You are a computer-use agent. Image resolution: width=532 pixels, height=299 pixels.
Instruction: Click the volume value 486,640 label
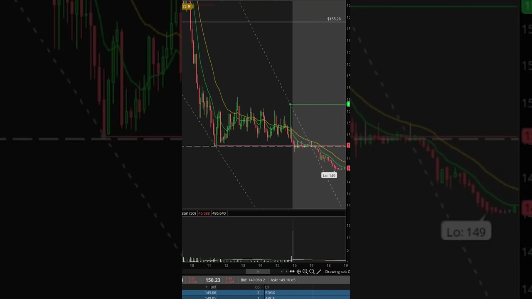(219, 213)
